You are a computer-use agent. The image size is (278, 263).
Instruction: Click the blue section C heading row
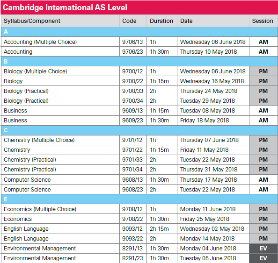pyautogui.click(x=139, y=130)
